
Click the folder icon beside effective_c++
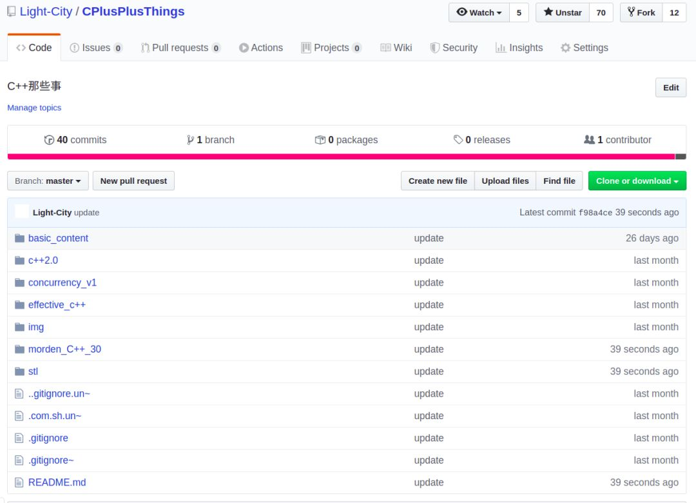19,305
